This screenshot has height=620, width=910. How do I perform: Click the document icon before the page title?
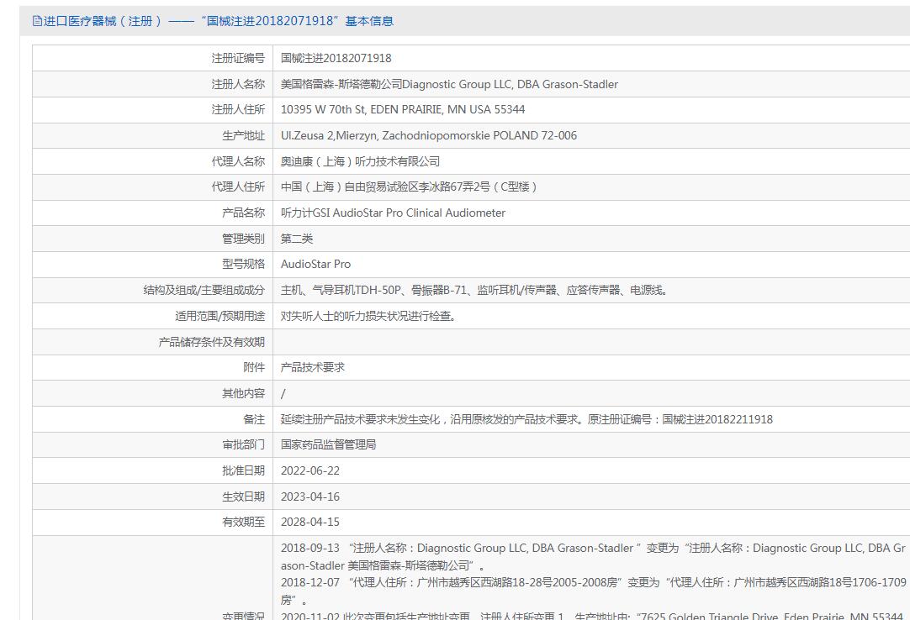37,22
